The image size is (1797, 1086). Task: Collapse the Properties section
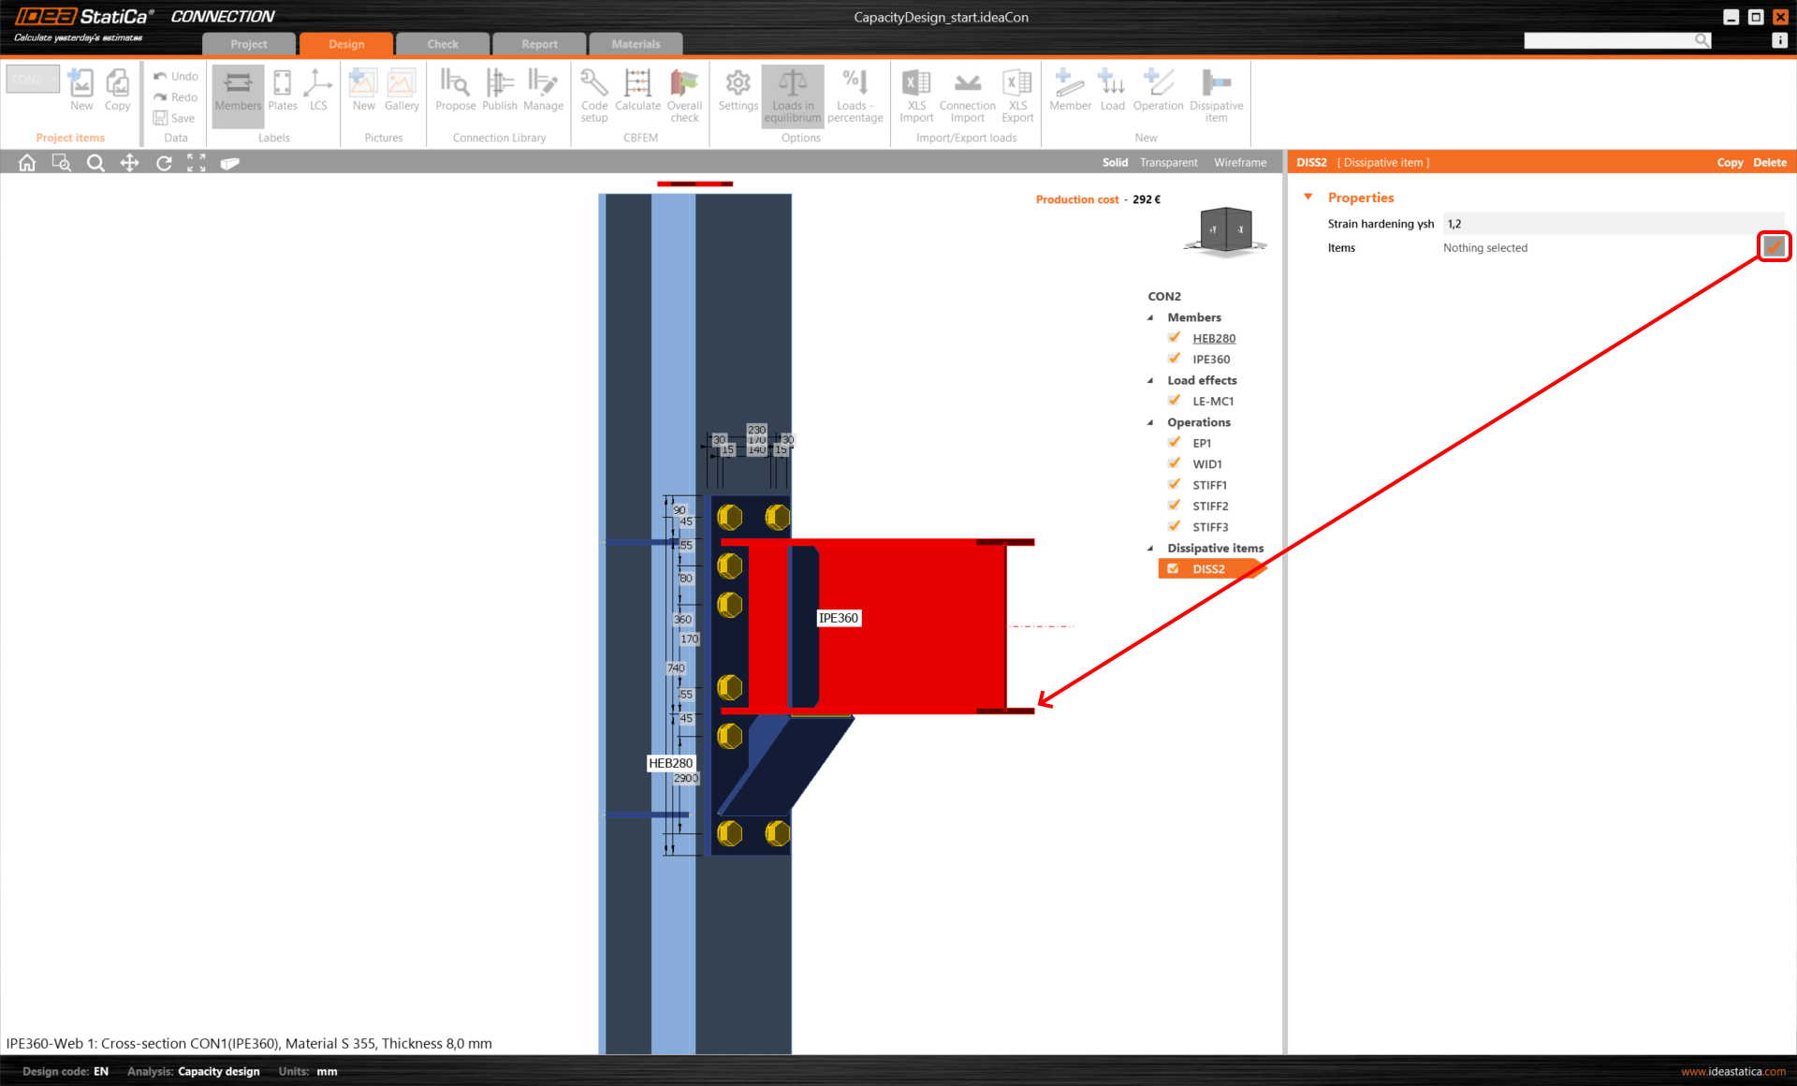click(1308, 197)
